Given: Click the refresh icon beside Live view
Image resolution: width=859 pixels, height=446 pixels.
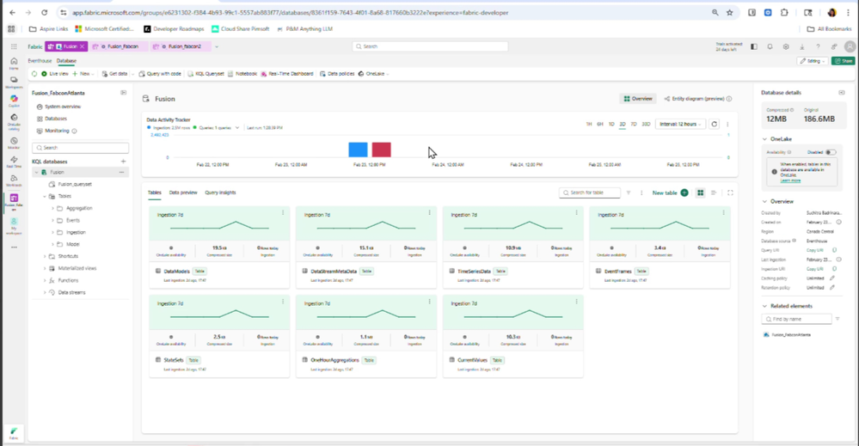Looking at the screenshot, I should 34,73.
